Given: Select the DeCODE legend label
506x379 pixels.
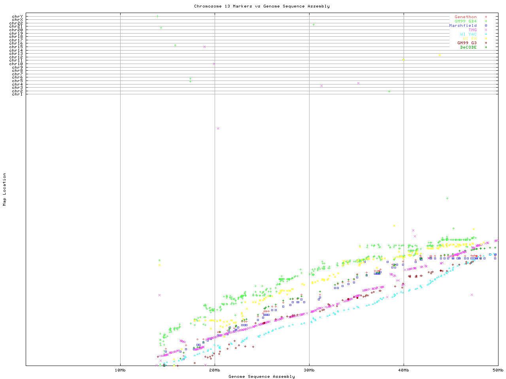Looking at the screenshot, I should coord(468,47).
